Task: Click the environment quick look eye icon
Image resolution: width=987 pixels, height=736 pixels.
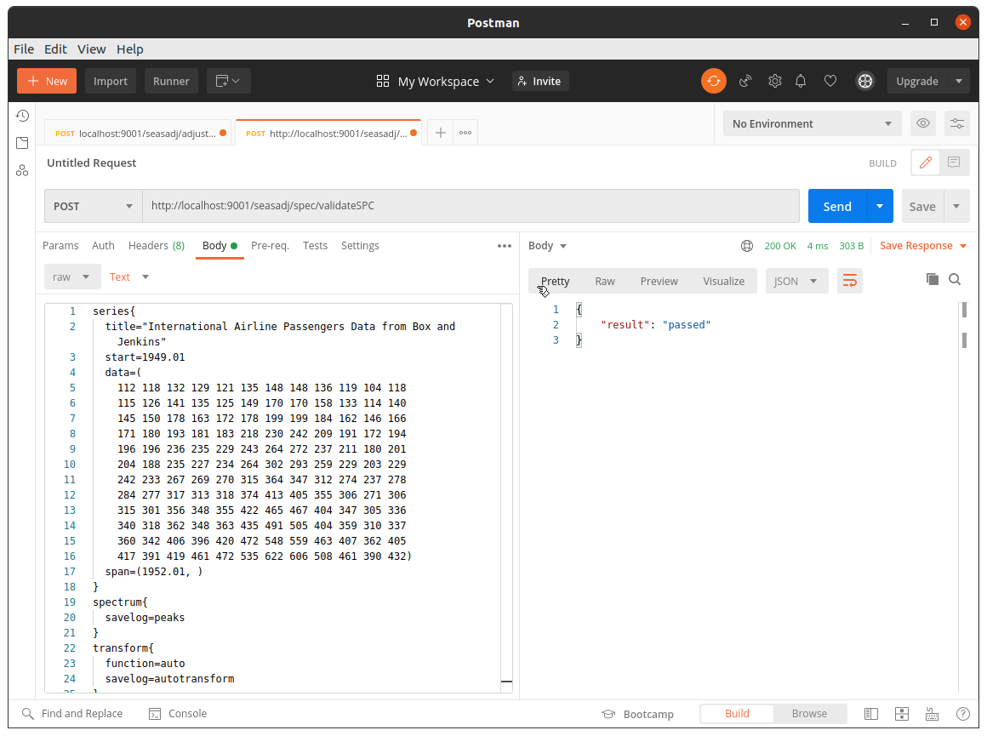Action: point(923,123)
